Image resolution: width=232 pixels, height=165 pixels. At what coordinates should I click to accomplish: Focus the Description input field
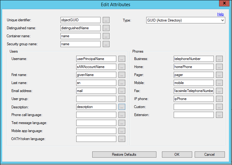(x=96, y=107)
